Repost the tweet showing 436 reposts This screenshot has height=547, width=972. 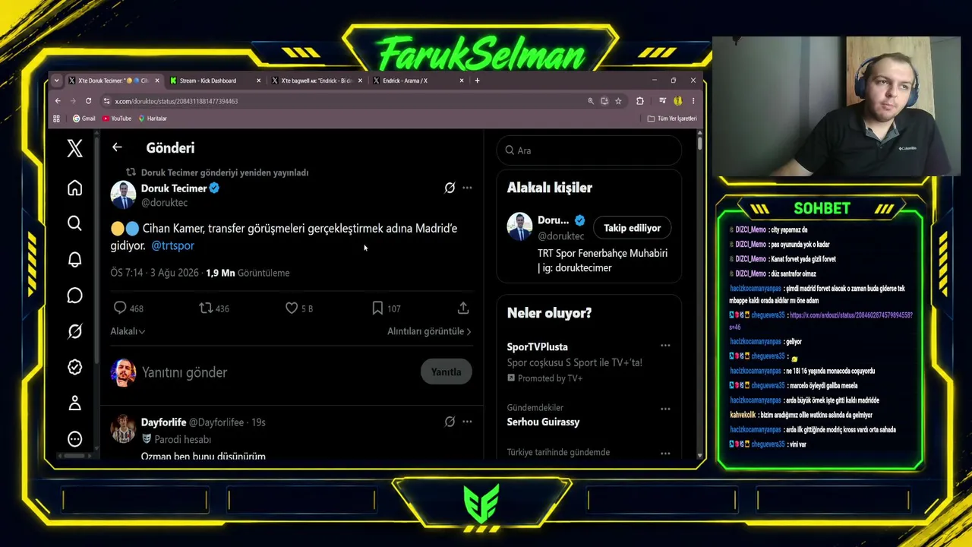coord(206,308)
